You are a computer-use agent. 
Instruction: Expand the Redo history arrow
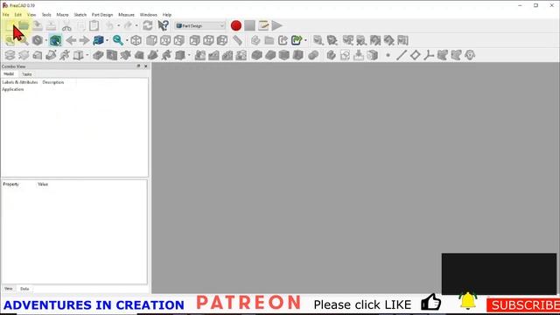tap(136, 25)
